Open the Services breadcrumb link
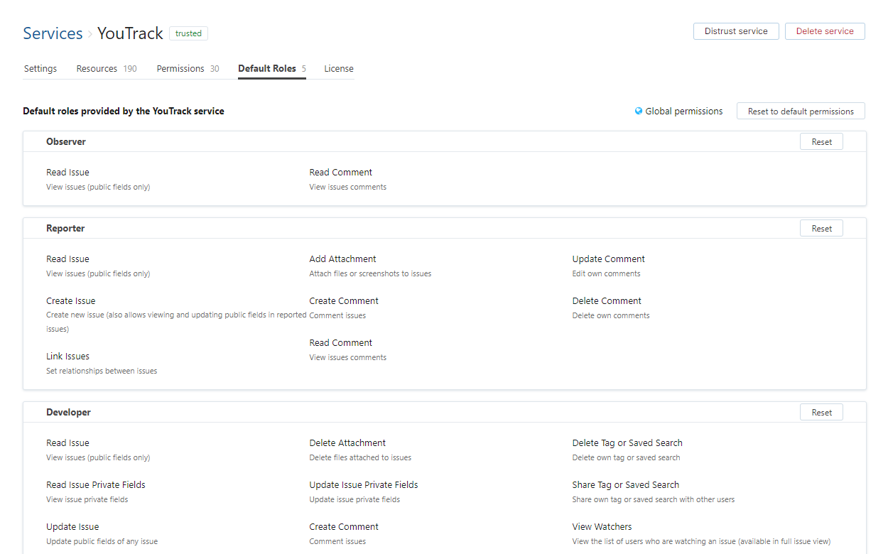Viewport: 888px width, 554px height. (x=53, y=33)
